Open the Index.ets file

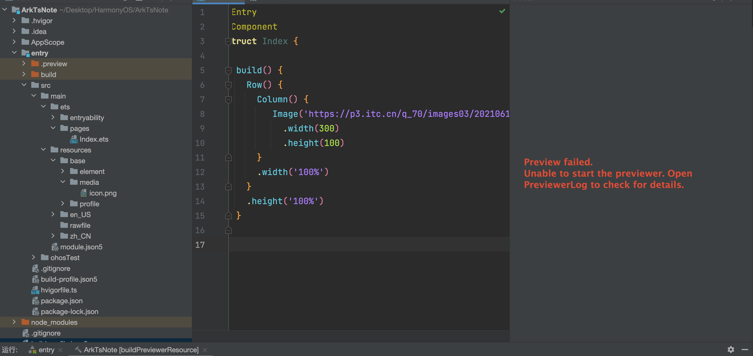94,139
